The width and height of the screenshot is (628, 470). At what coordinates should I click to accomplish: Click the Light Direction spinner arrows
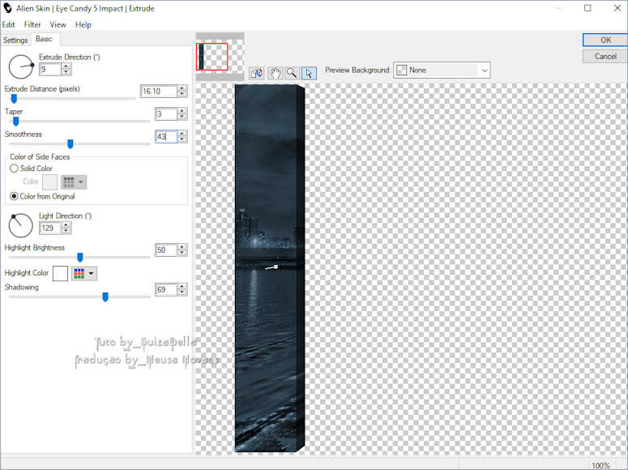(66, 228)
